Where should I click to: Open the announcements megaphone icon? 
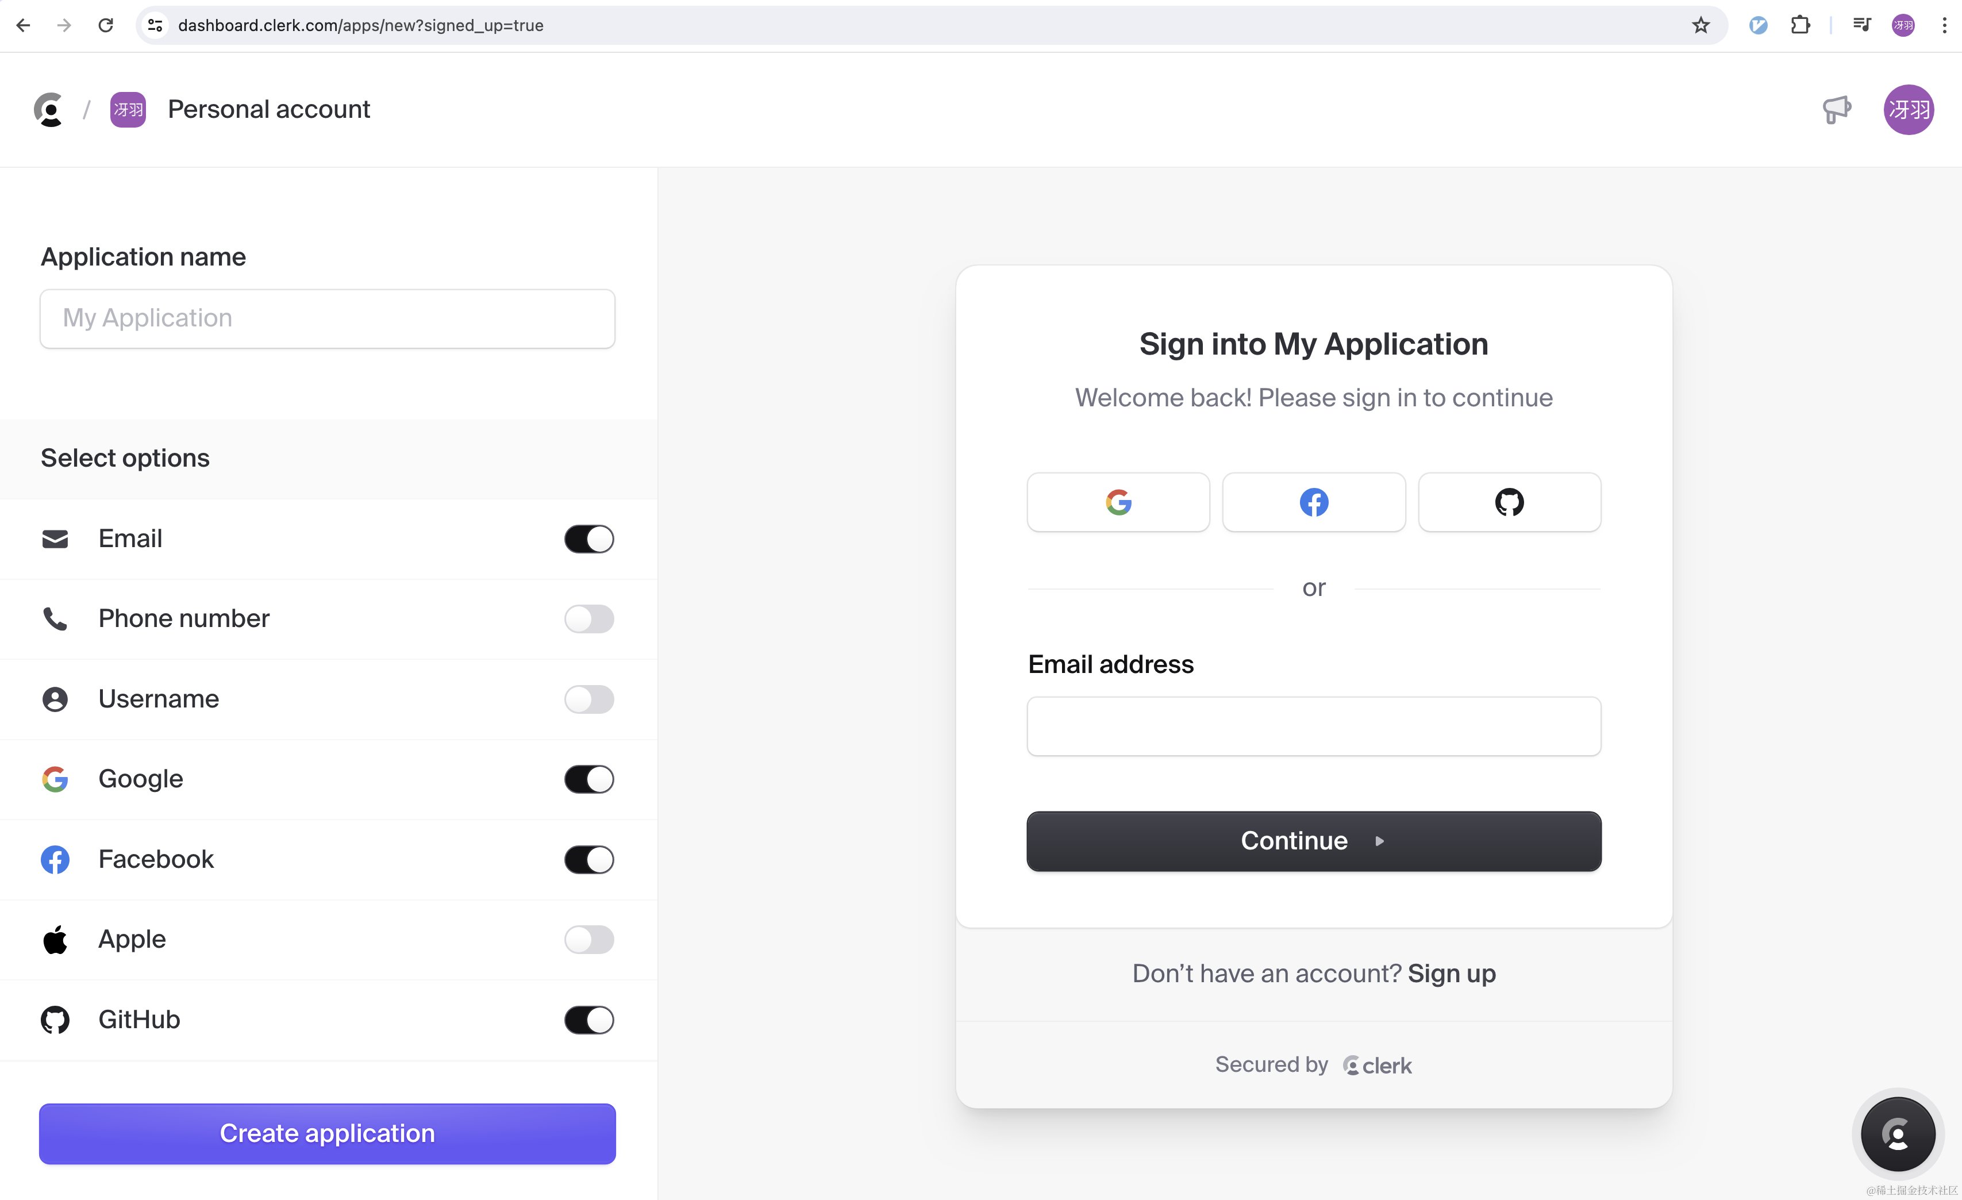(x=1836, y=110)
